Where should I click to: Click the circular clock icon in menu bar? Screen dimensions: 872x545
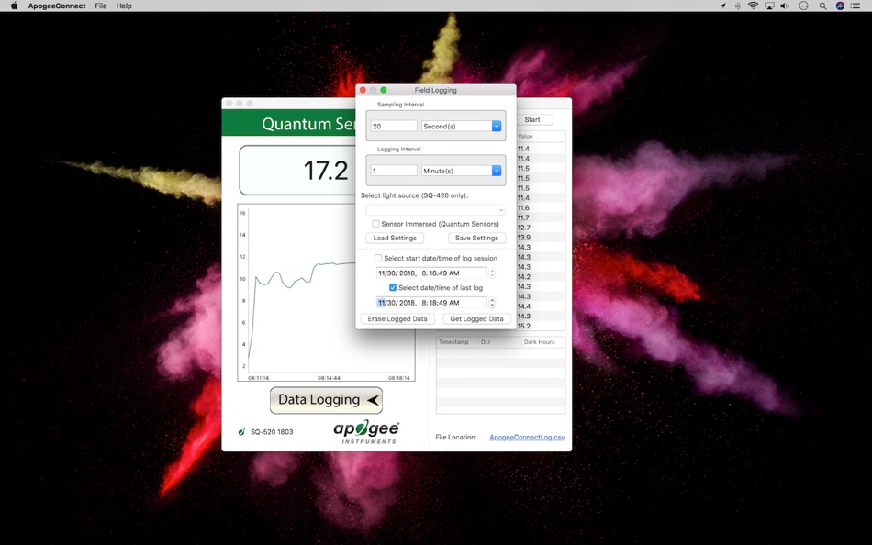click(803, 6)
